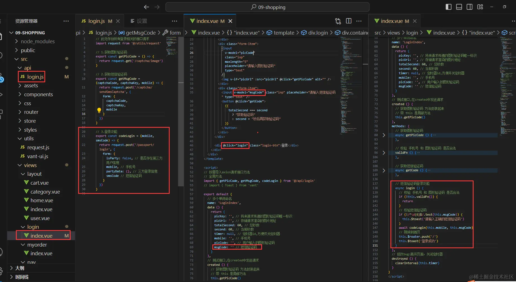Screen dimensions: 516x282
Task: Click views in right editor breadcrumb
Action: coord(393,33)
